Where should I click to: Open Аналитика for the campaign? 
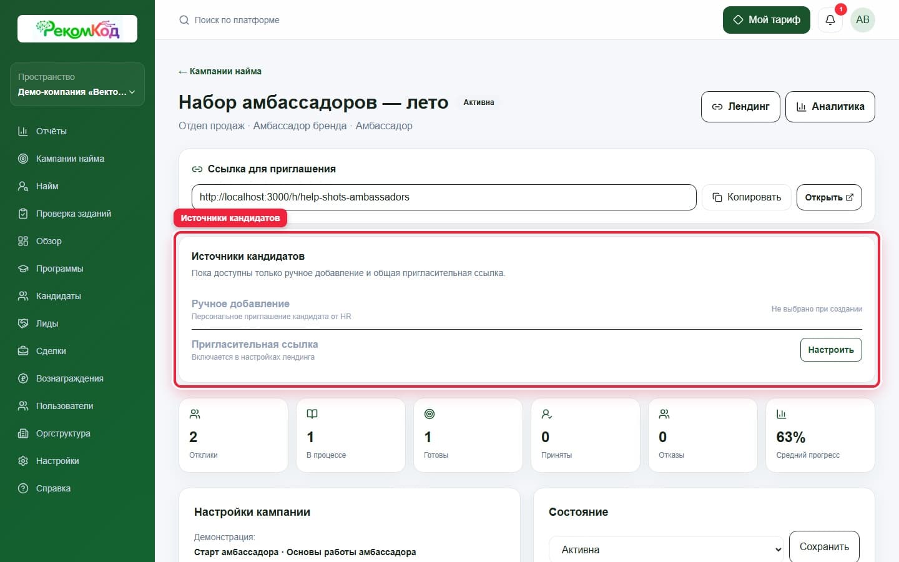(830, 107)
